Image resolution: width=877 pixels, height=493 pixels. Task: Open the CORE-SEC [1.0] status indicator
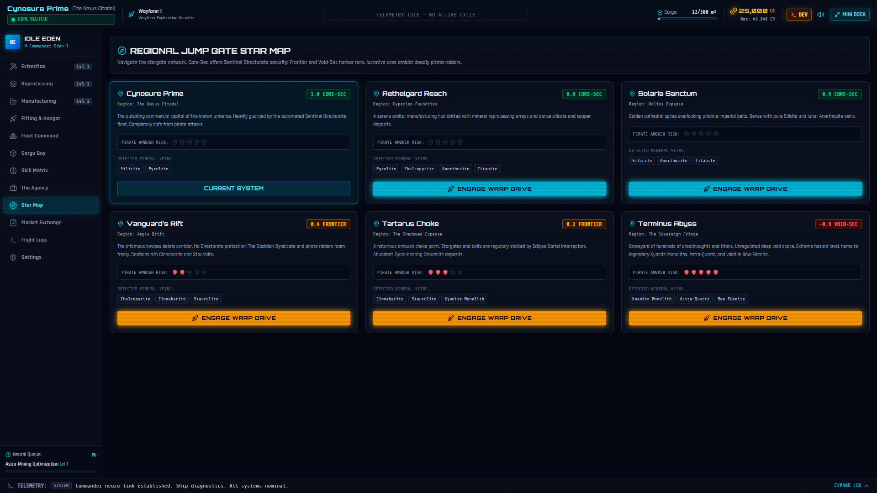[x=61, y=19]
